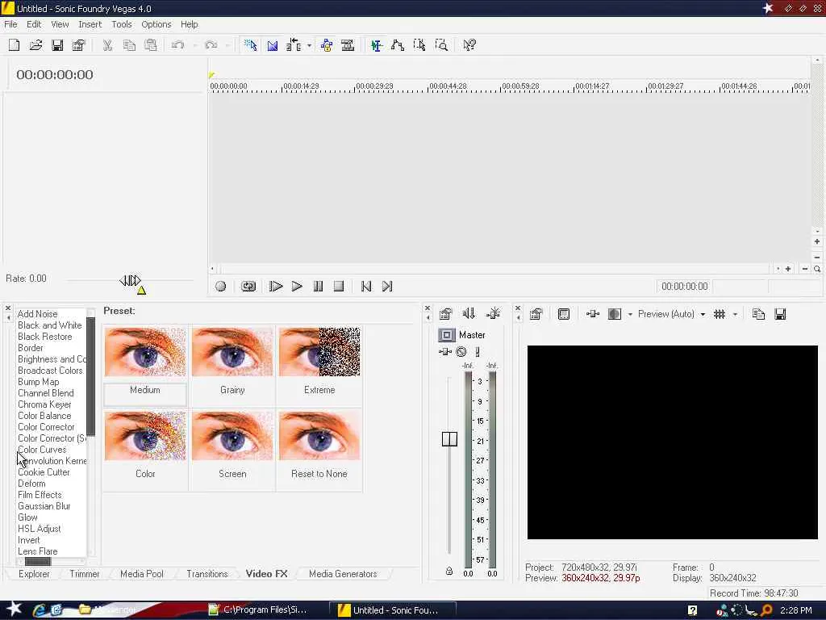Switch to the Media Pool tab
Screen dimensions: 826x620
click(x=142, y=574)
